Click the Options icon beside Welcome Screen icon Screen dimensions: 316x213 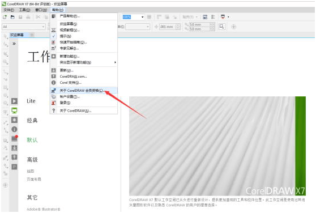[213, 17]
